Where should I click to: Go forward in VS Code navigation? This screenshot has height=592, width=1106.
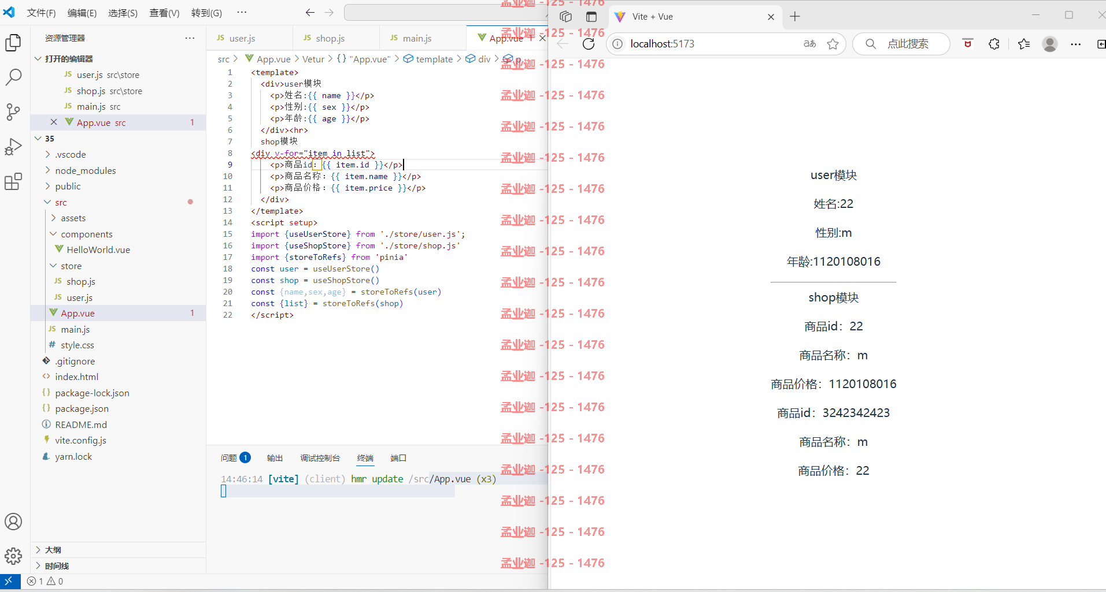pos(330,13)
